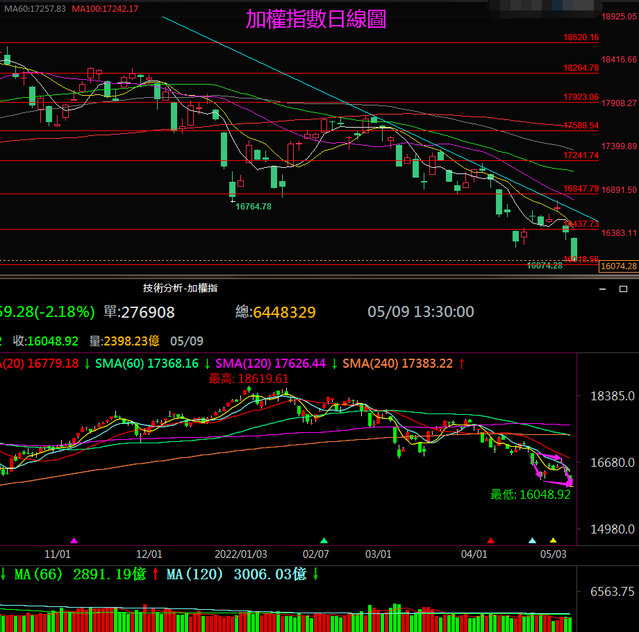Viewport: 639px width, 632px height.
Task: Click the SMA(60) 17368.16 indicator
Action: pyautogui.click(x=147, y=363)
